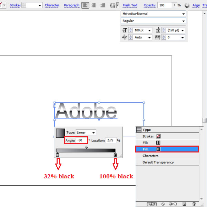This screenshot has height=207, width=207.
Task: Click the gradient slider bar
Action: click(x=86, y=150)
